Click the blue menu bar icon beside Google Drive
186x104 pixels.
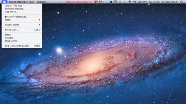click(x=107, y=2)
